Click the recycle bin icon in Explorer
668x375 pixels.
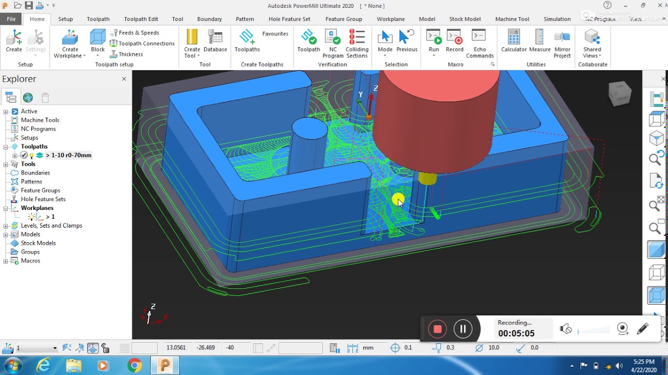point(45,97)
